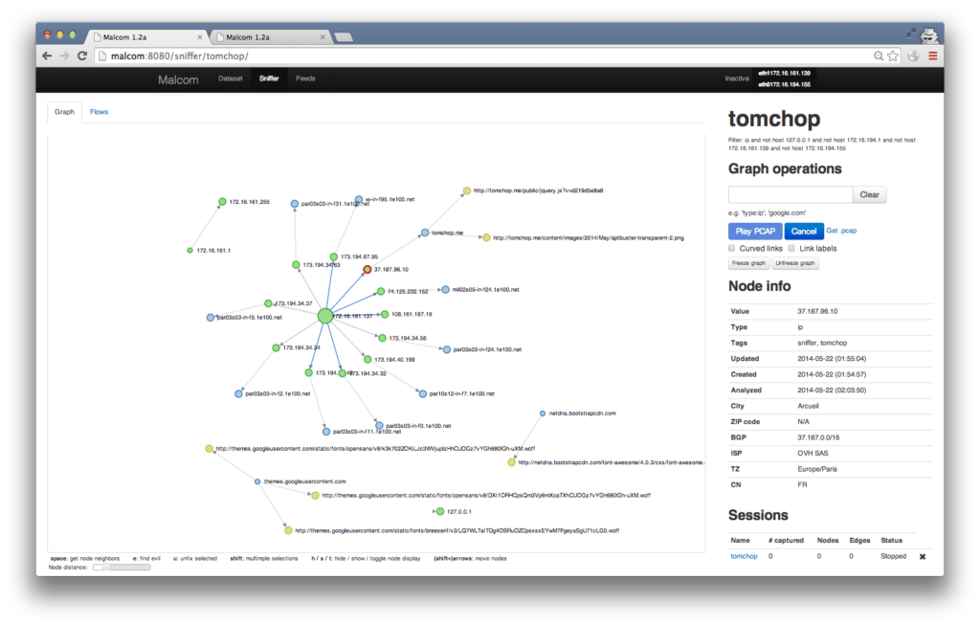
Task: Toggle the Inactive sniffer status
Action: click(x=737, y=78)
